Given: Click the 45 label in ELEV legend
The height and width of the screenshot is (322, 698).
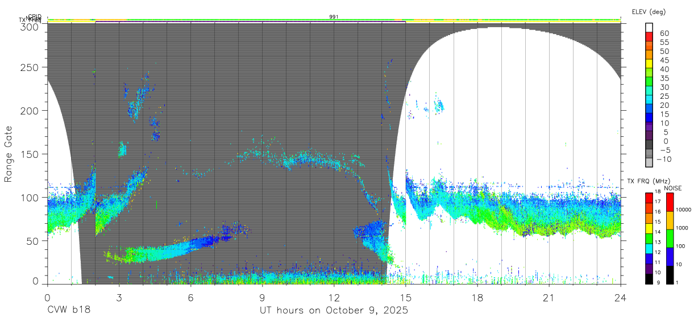Looking at the screenshot, I should click(663, 60).
